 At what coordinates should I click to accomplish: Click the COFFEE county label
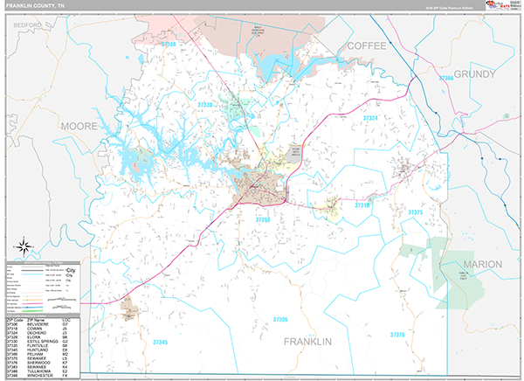point(367,45)
